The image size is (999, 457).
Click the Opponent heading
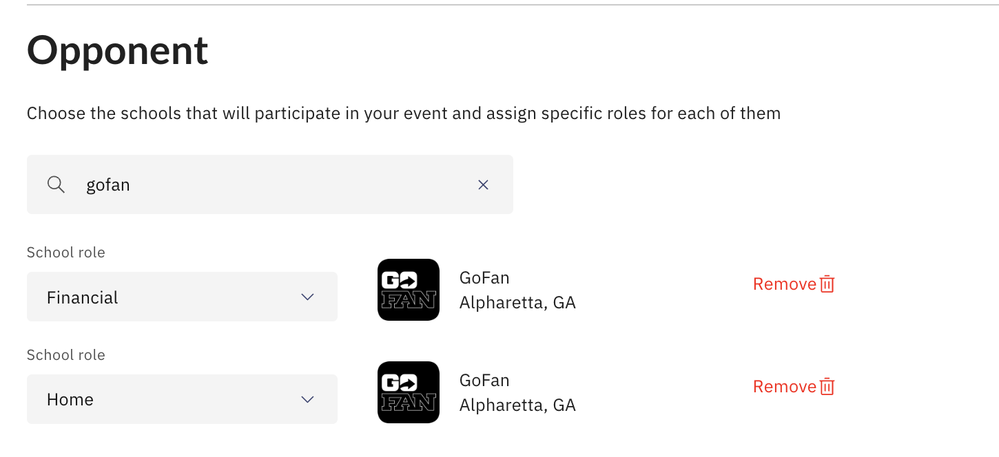tap(117, 50)
